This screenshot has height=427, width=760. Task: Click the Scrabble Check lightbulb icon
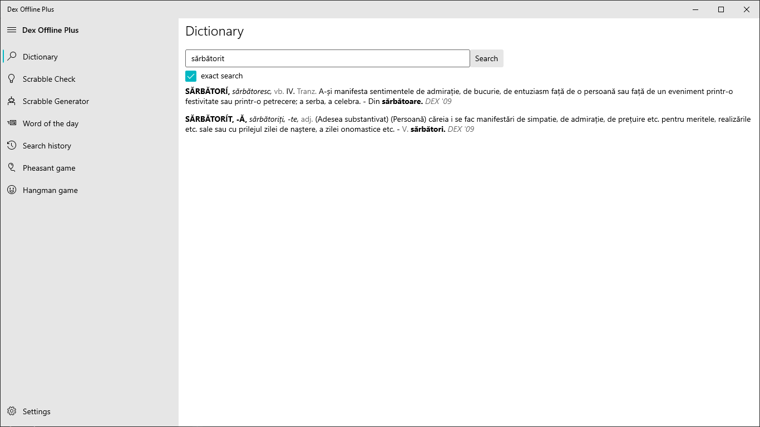pos(12,79)
